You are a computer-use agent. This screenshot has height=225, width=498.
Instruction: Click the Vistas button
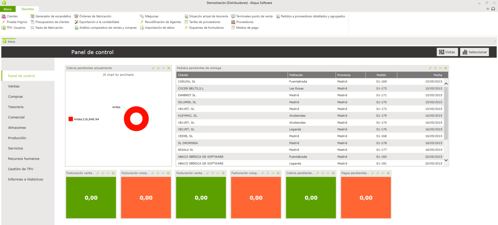point(447,52)
